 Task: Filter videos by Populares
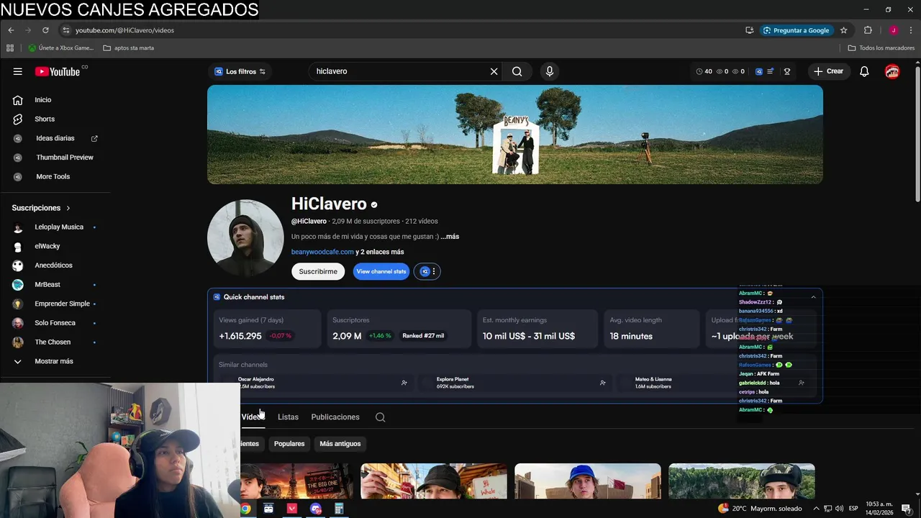tap(289, 444)
